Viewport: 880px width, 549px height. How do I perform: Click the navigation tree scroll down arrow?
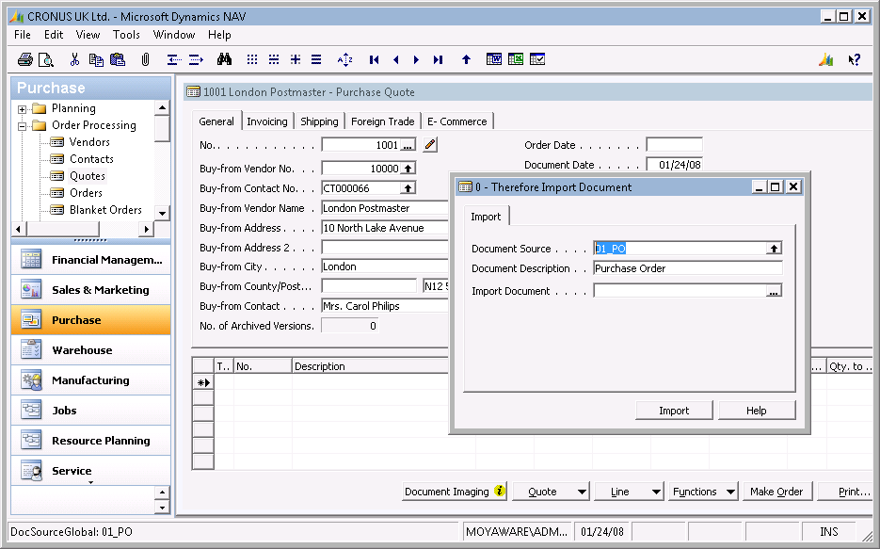[x=162, y=214]
